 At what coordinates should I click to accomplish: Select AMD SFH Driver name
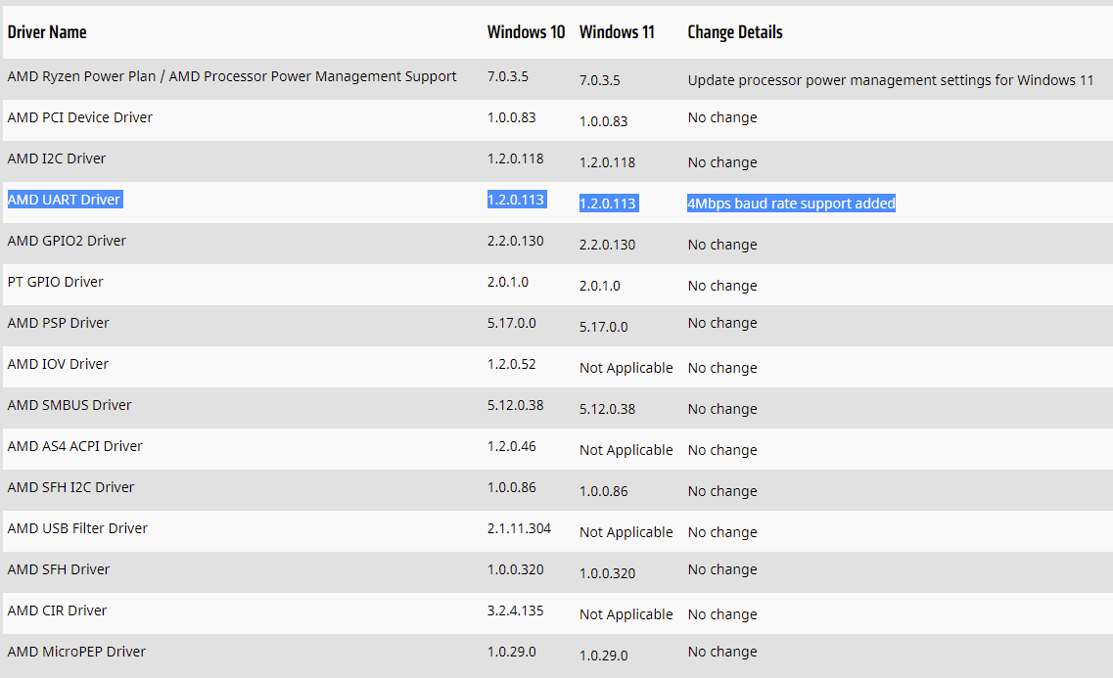[58, 570]
